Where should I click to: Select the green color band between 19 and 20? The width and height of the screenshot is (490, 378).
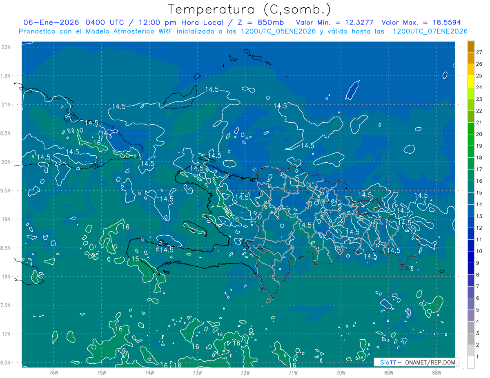[471, 140]
